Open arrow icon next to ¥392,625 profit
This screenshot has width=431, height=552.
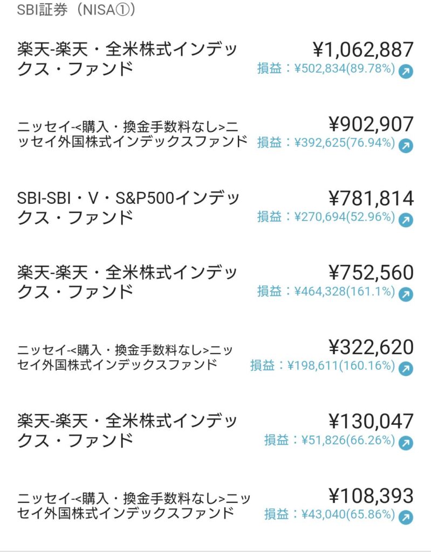(x=406, y=146)
